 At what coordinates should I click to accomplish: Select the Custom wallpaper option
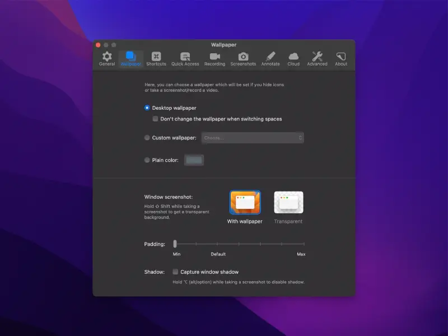point(147,137)
